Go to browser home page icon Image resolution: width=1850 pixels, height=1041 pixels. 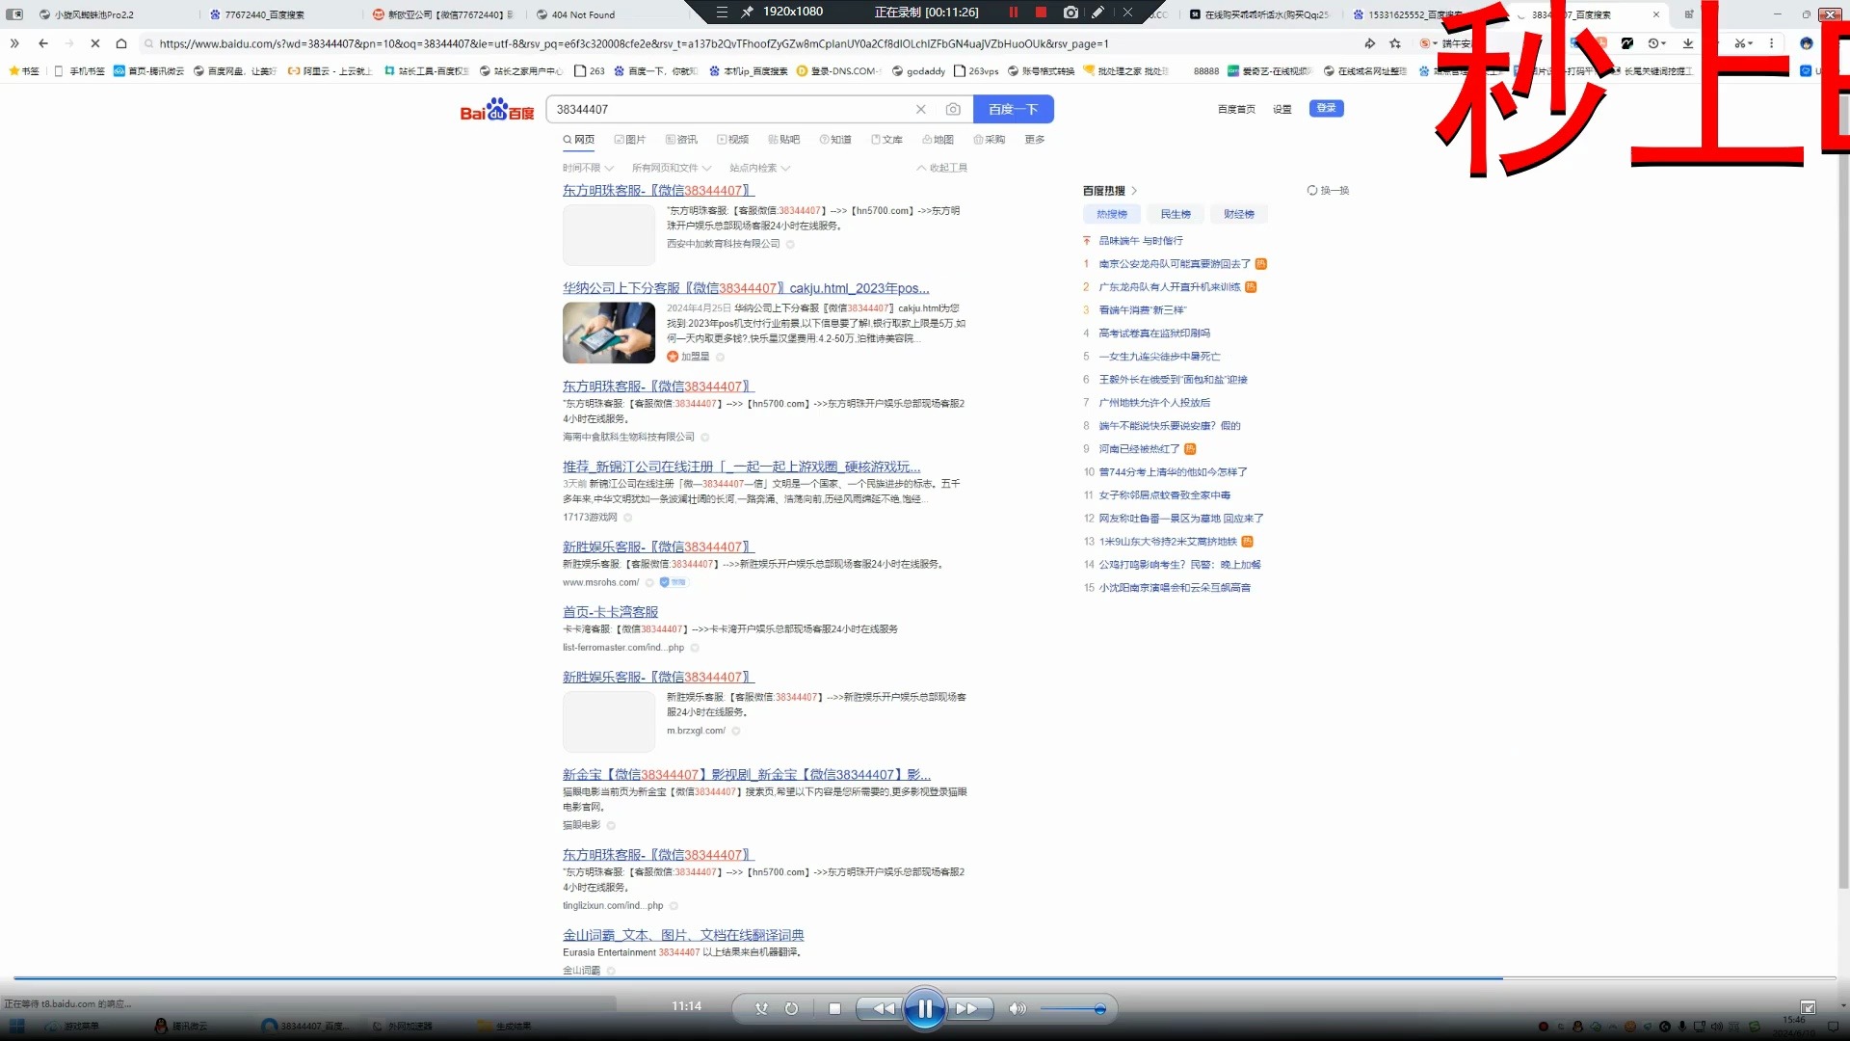click(121, 43)
